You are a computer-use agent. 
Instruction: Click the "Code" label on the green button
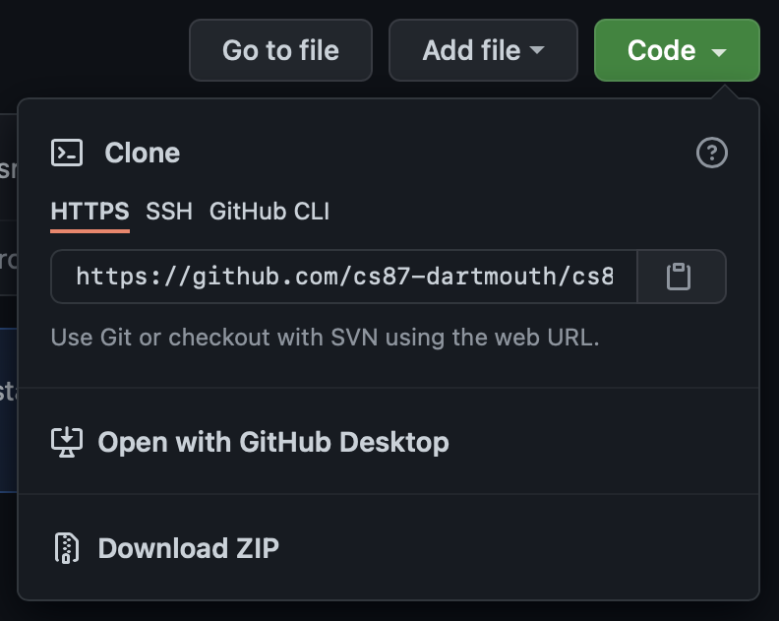point(661,50)
